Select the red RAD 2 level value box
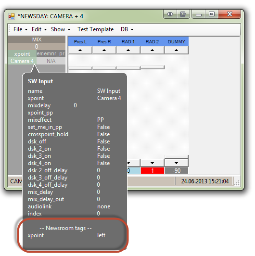 153,171
